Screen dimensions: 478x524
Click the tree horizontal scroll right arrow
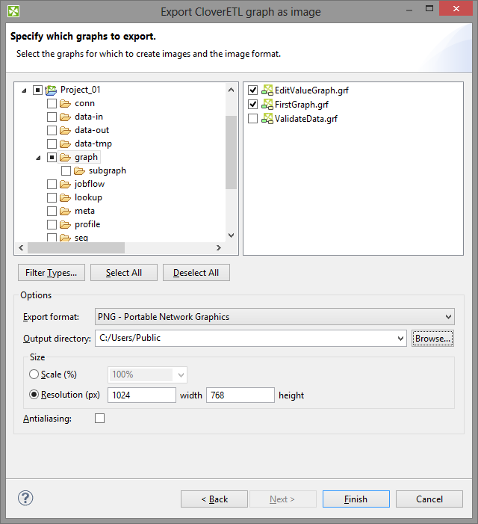click(x=219, y=247)
